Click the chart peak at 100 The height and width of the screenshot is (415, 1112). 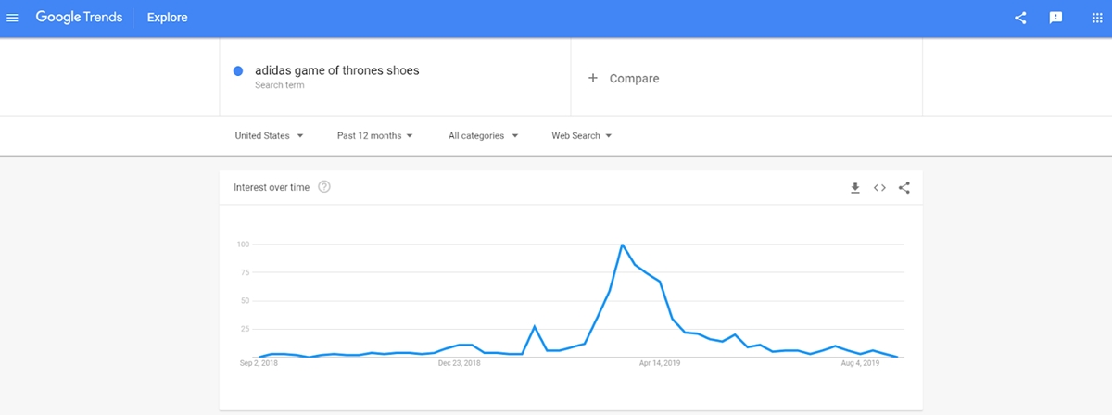click(622, 245)
